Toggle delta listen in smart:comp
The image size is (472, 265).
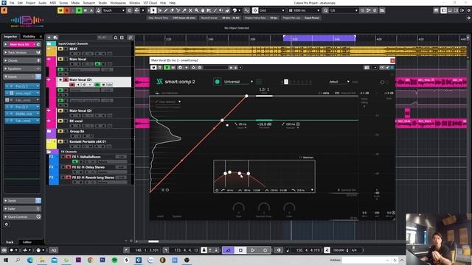(324, 93)
